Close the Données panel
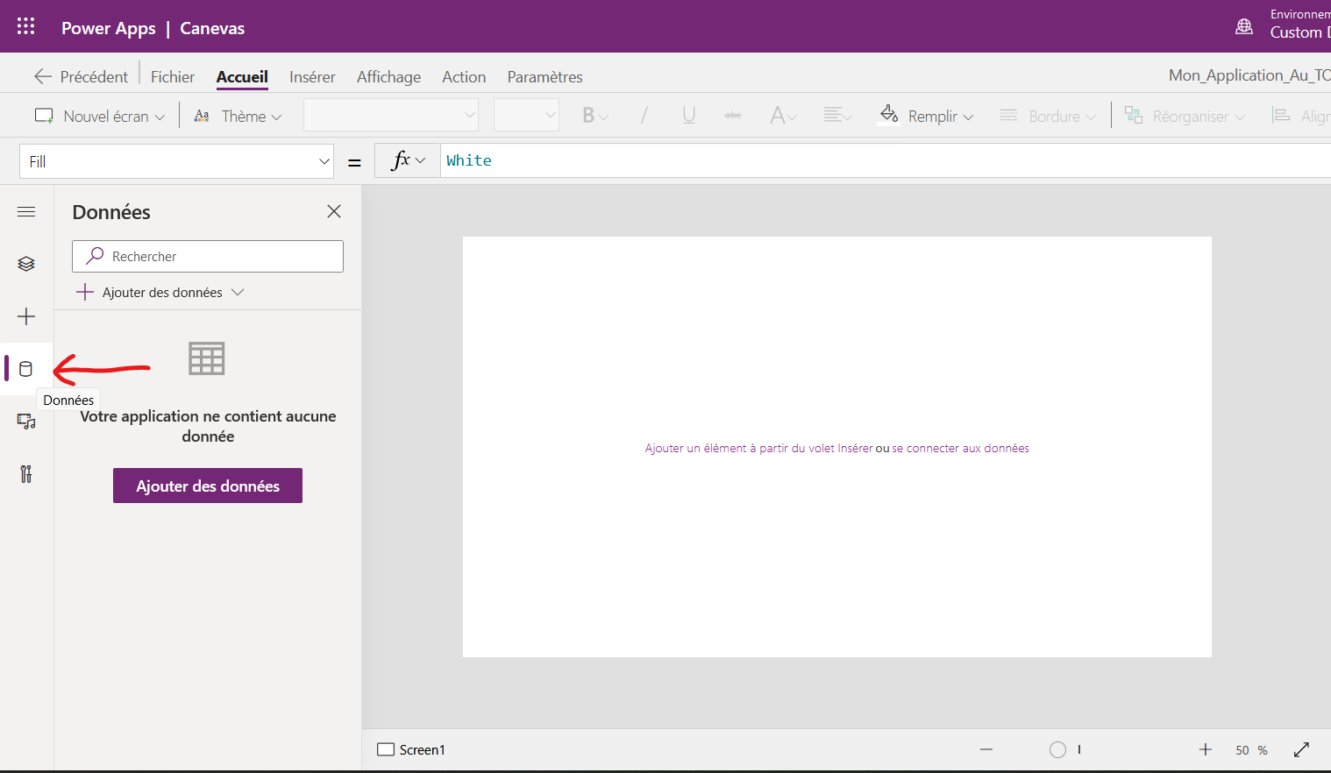The image size is (1331, 773). (x=334, y=211)
